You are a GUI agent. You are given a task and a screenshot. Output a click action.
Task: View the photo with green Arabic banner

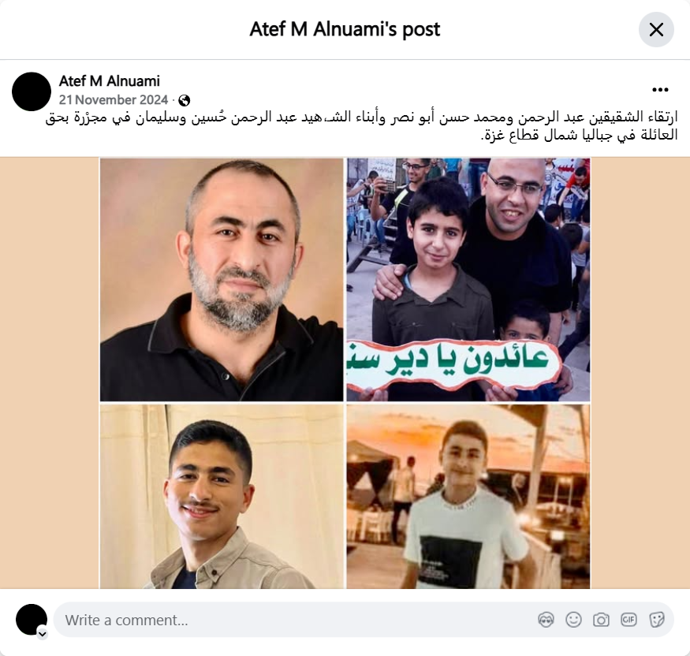click(x=468, y=280)
